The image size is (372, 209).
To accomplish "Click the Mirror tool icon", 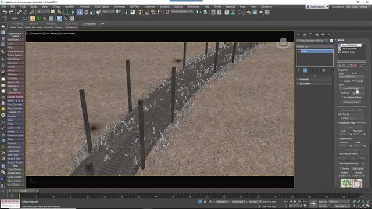I will pyautogui.click(x=199, y=12).
